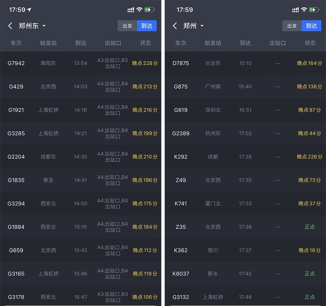Tap back arrow on 郑州东 screen
The width and height of the screenshot is (326, 306).
pos(10,26)
